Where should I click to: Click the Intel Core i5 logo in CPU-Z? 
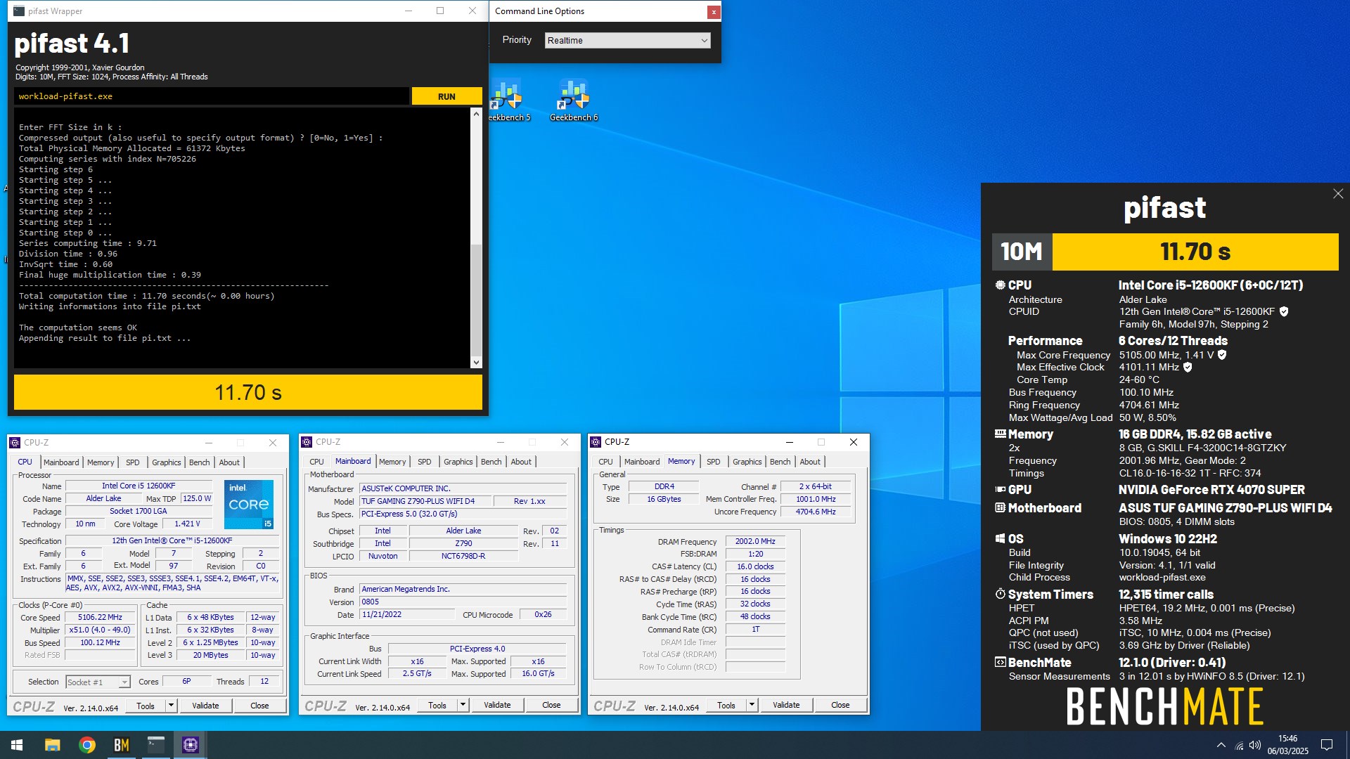coord(249,505)
